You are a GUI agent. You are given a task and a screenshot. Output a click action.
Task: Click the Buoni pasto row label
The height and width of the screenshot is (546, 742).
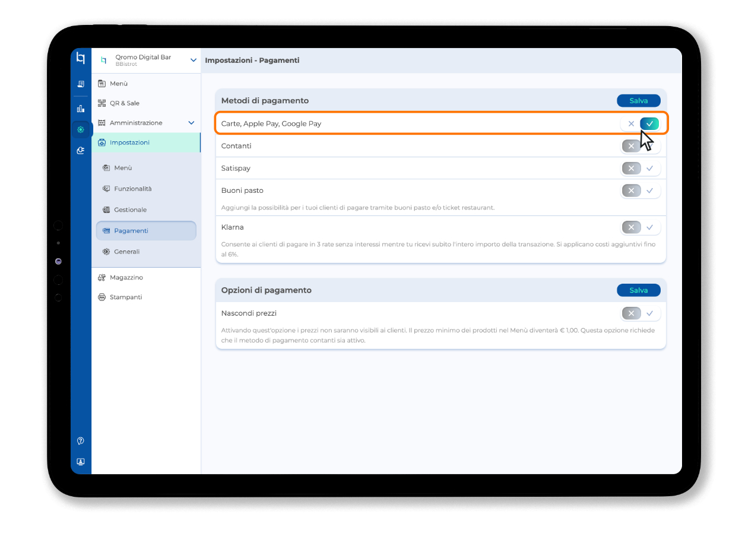242,191
